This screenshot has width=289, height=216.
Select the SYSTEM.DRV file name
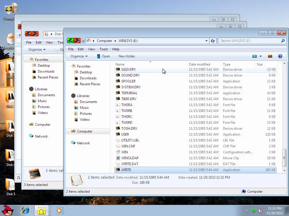(131, 87)
